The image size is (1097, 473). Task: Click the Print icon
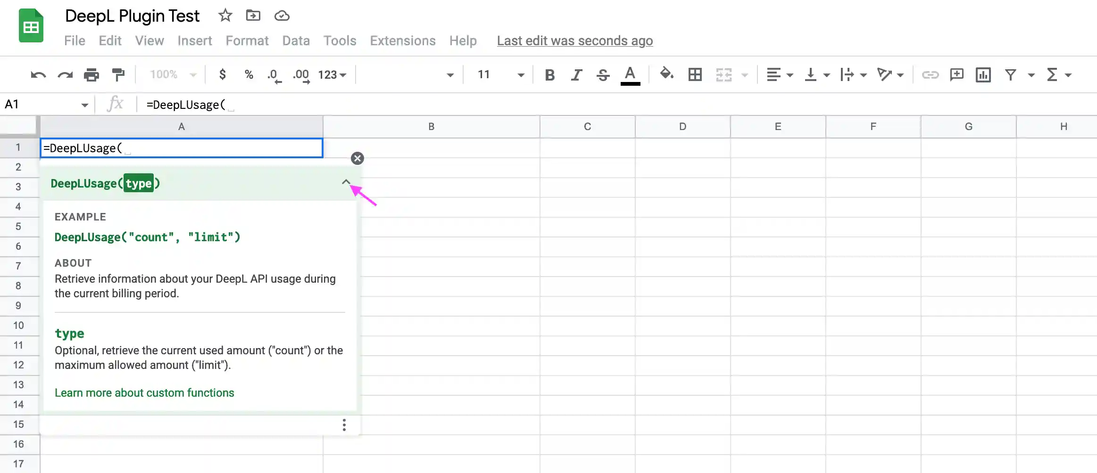click(x=91, y=74)
